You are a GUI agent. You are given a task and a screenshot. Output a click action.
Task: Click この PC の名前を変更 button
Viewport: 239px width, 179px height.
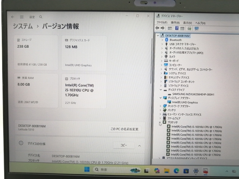124,129
